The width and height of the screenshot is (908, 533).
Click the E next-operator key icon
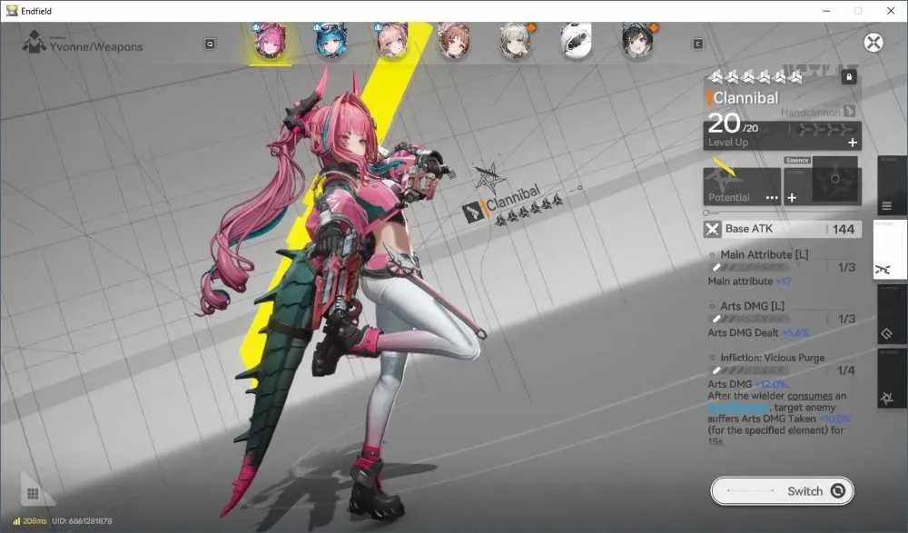click(x=697, y=44)
